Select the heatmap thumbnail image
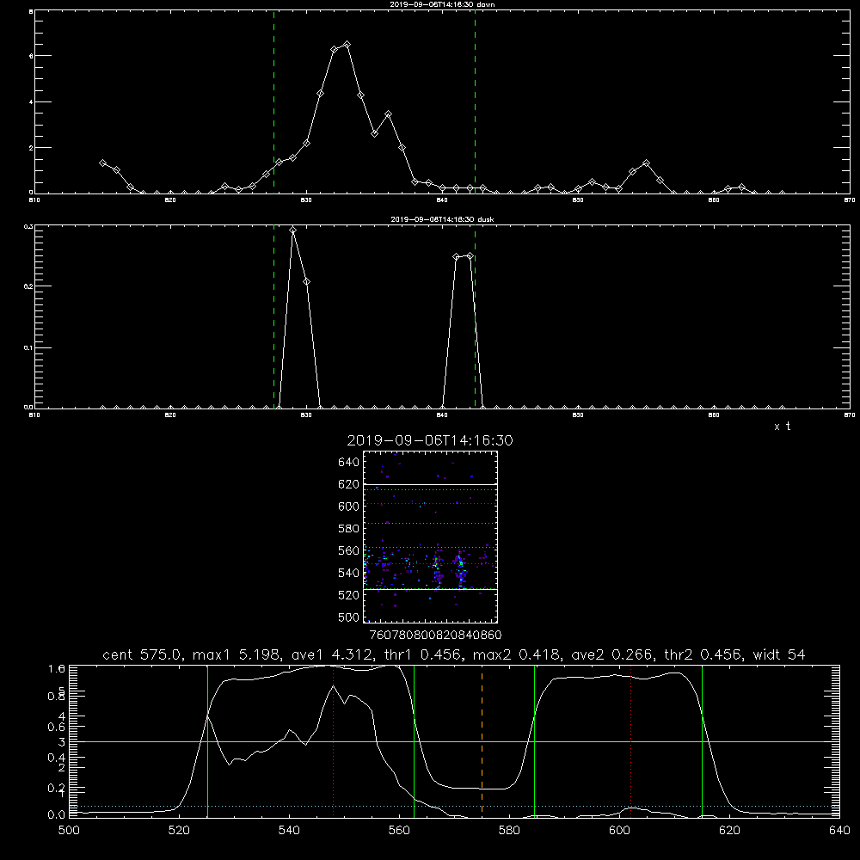860x860 pixels. point(431,537)
